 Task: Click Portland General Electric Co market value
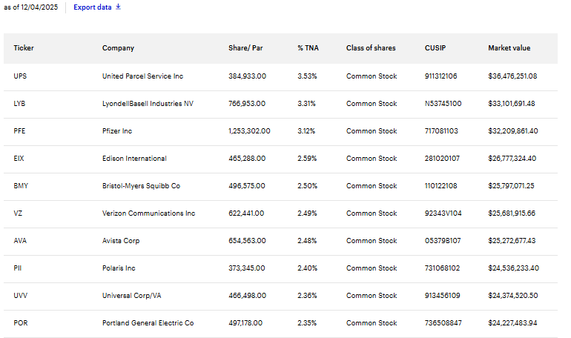(x=512, y=323)
